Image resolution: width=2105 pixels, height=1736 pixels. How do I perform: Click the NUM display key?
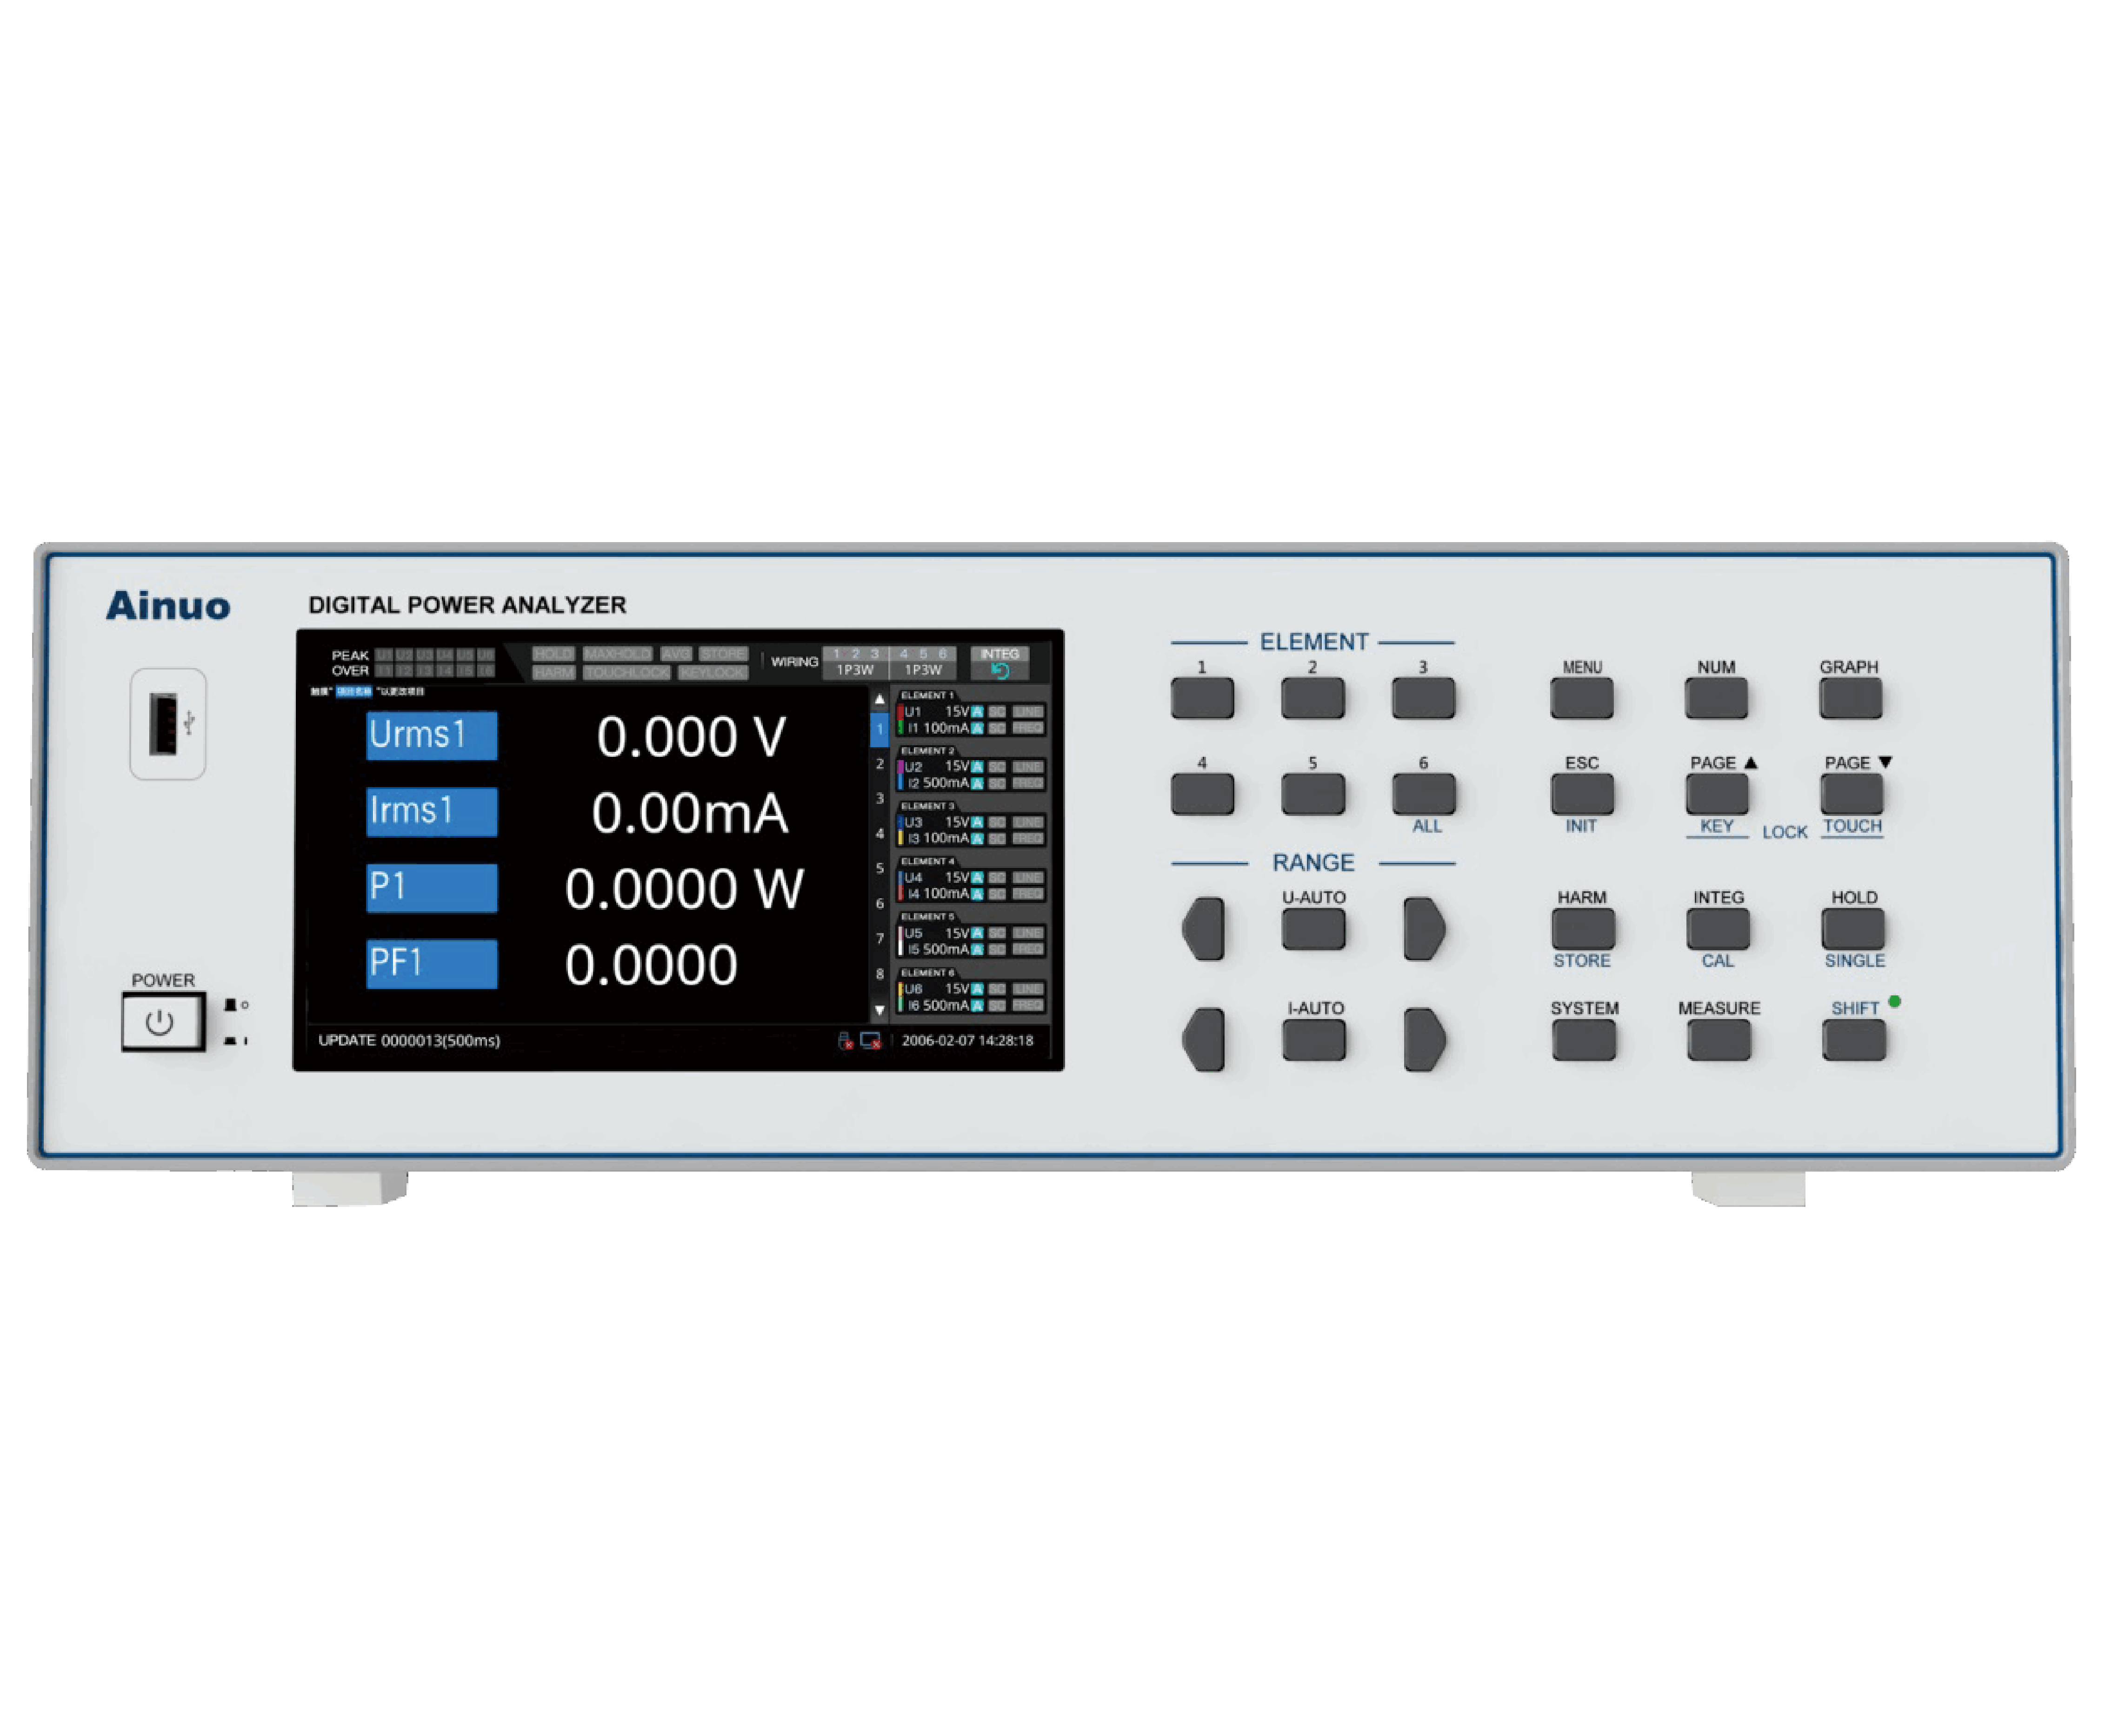tap(1716, 697)
